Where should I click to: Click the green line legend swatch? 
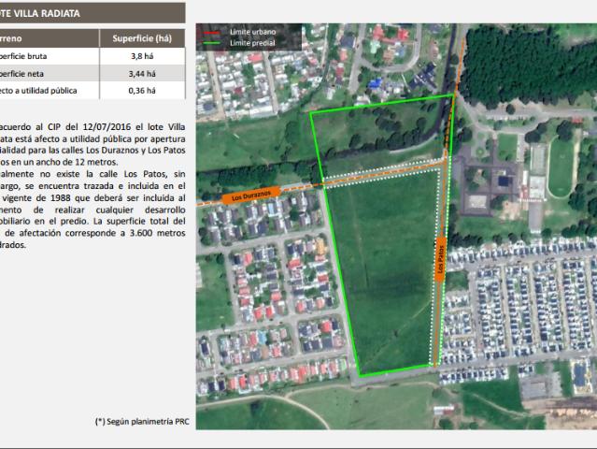tap(212, 43)
